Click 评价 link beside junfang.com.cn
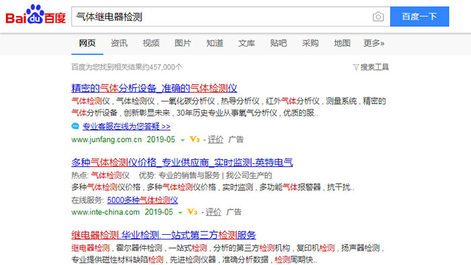 [215, 139]
